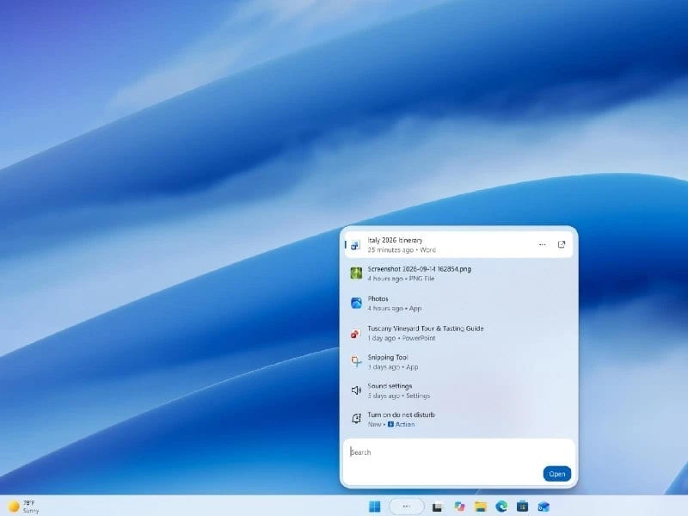Open more options for Italy 2026 Itinerary

pyautogui.click(x=543, y=244)
